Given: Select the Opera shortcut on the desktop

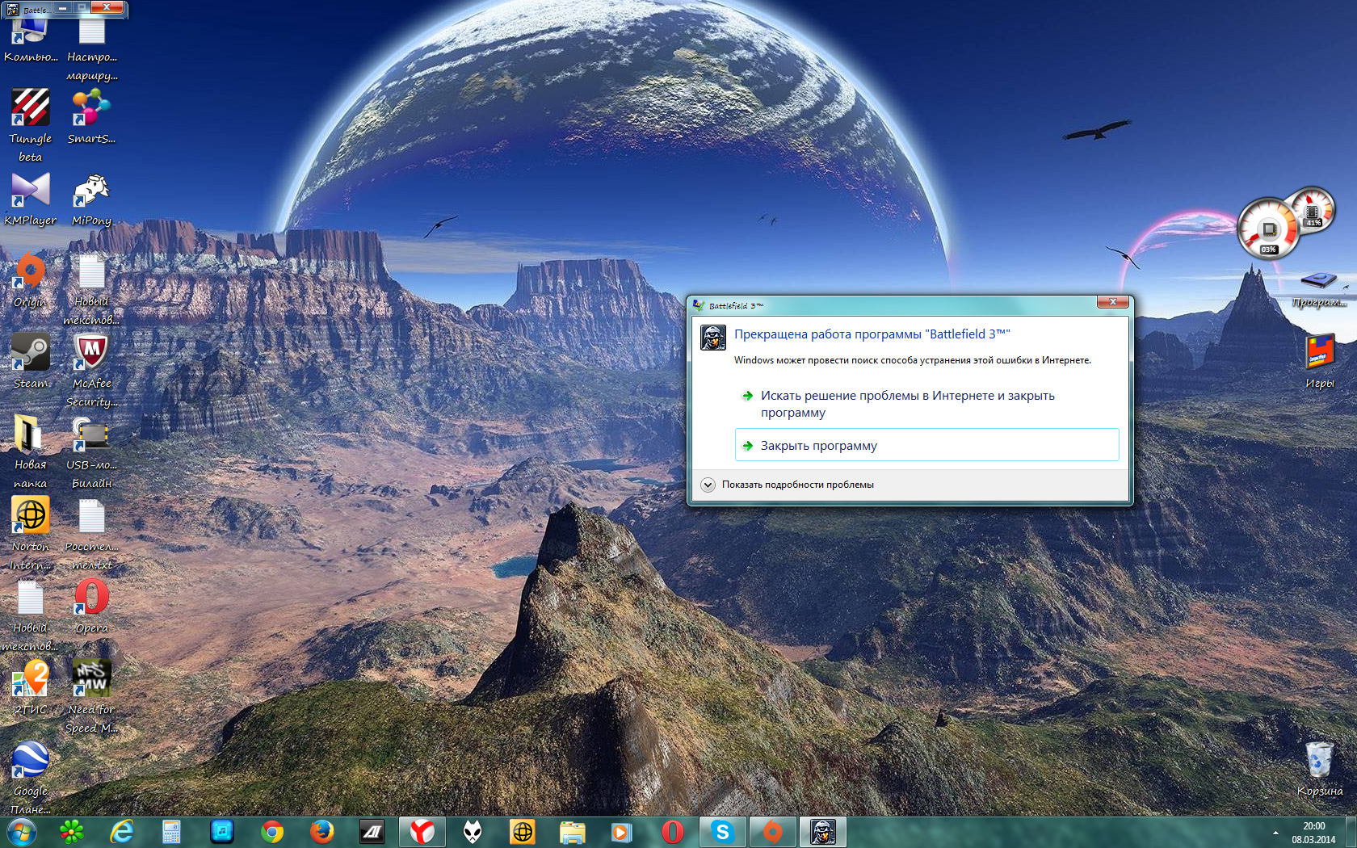Looking at the screenshot, I should (91, 607).
